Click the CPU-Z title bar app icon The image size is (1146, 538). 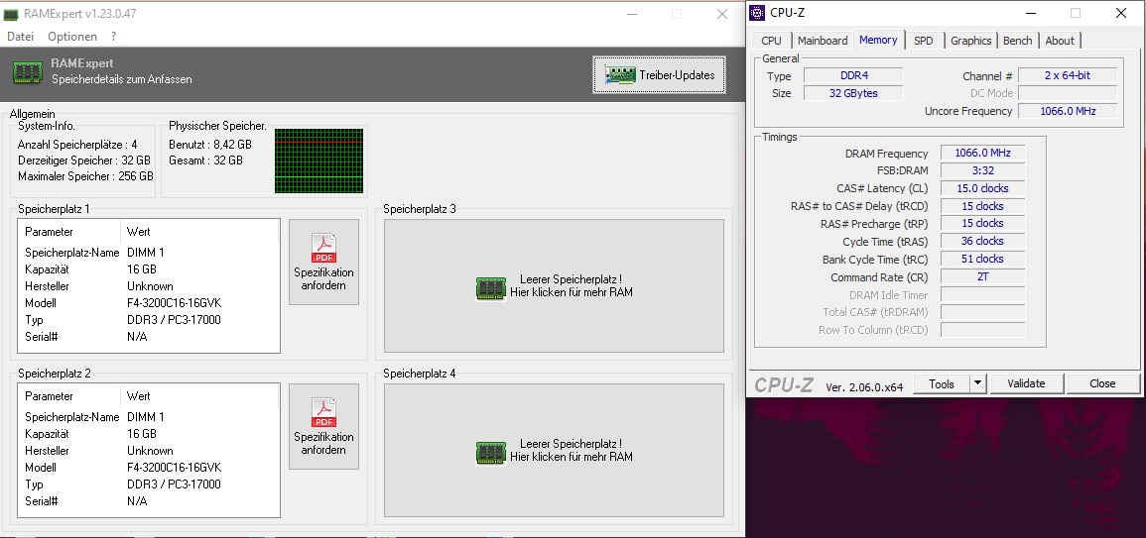click(x=757, y=13)
